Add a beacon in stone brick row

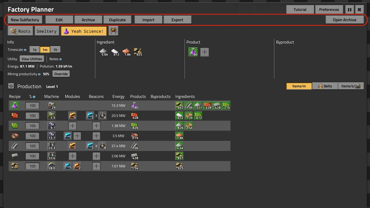[96, 156]
